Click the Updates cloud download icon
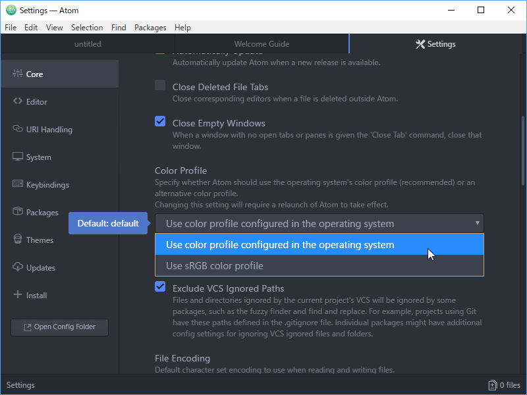 click(18, 268)
